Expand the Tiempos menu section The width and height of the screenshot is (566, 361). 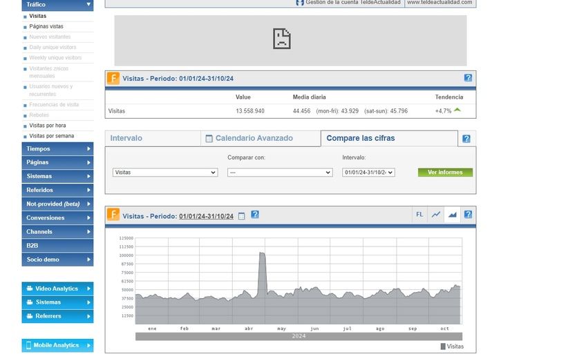57,148
